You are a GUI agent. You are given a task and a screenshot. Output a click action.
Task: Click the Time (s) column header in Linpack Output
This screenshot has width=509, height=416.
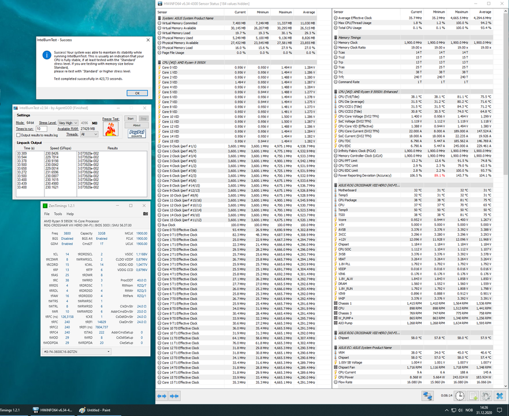[29, 148]
